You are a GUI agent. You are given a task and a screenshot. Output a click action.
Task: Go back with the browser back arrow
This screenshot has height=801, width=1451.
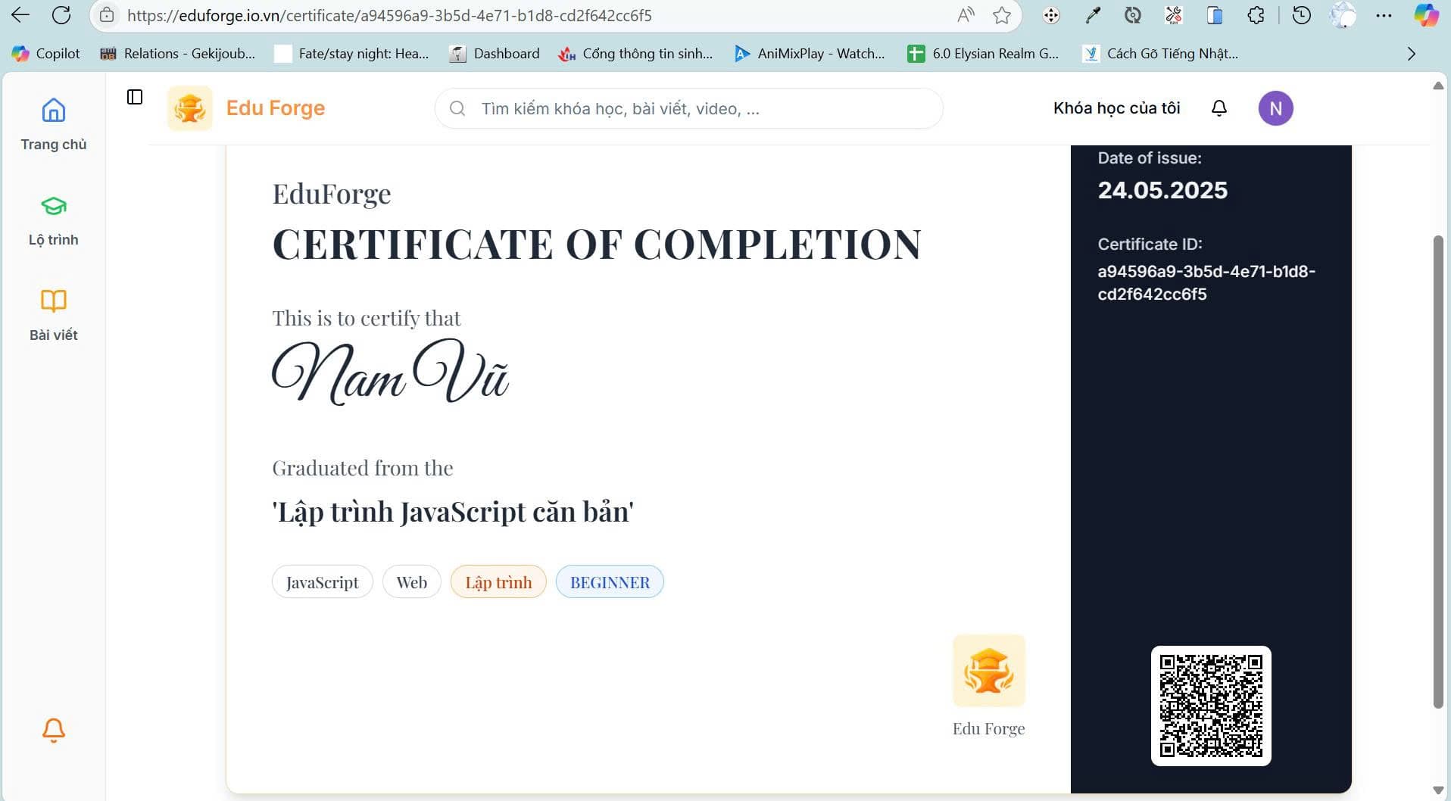(x=20, y=15)
